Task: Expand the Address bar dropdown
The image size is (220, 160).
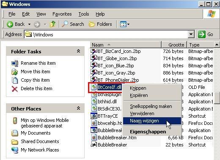Action: pyautogui.click(x=191, y=34)
